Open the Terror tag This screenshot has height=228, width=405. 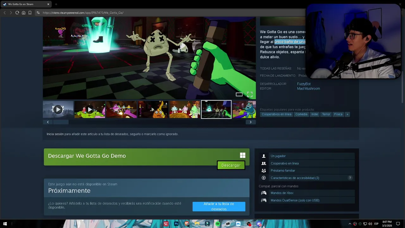(326, 114)
